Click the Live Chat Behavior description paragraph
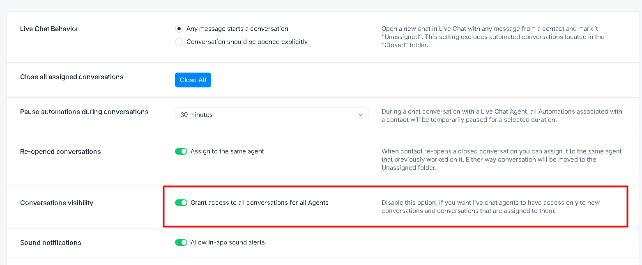Image resolution: width=642 pixels, height=265 pixels. click(493, 37)
